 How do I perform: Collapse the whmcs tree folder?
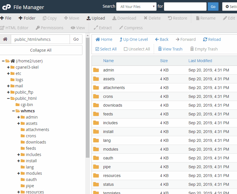pos(13,111)
